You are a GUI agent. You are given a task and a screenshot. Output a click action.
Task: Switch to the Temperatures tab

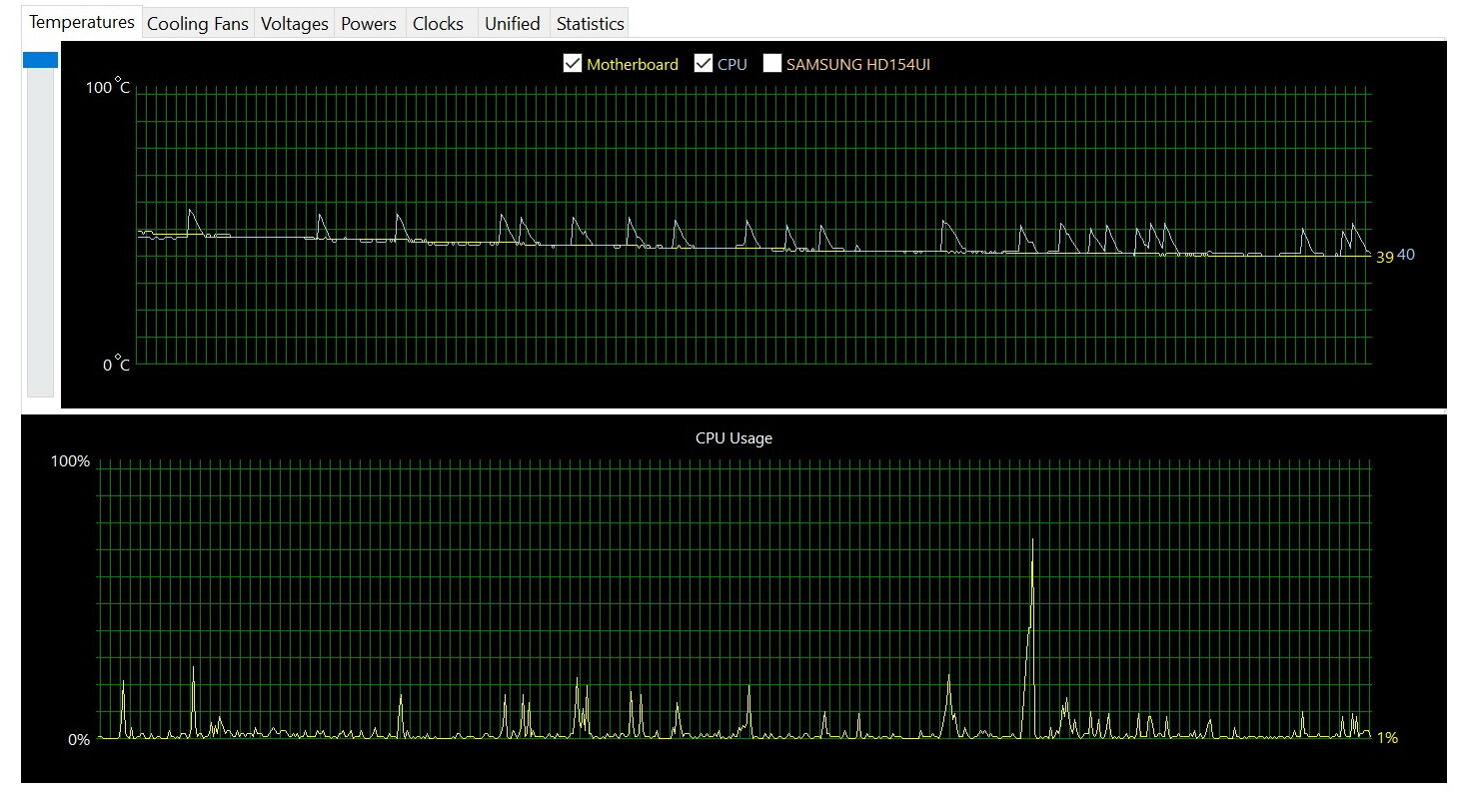pyautogui.click(x=82, y=22)
